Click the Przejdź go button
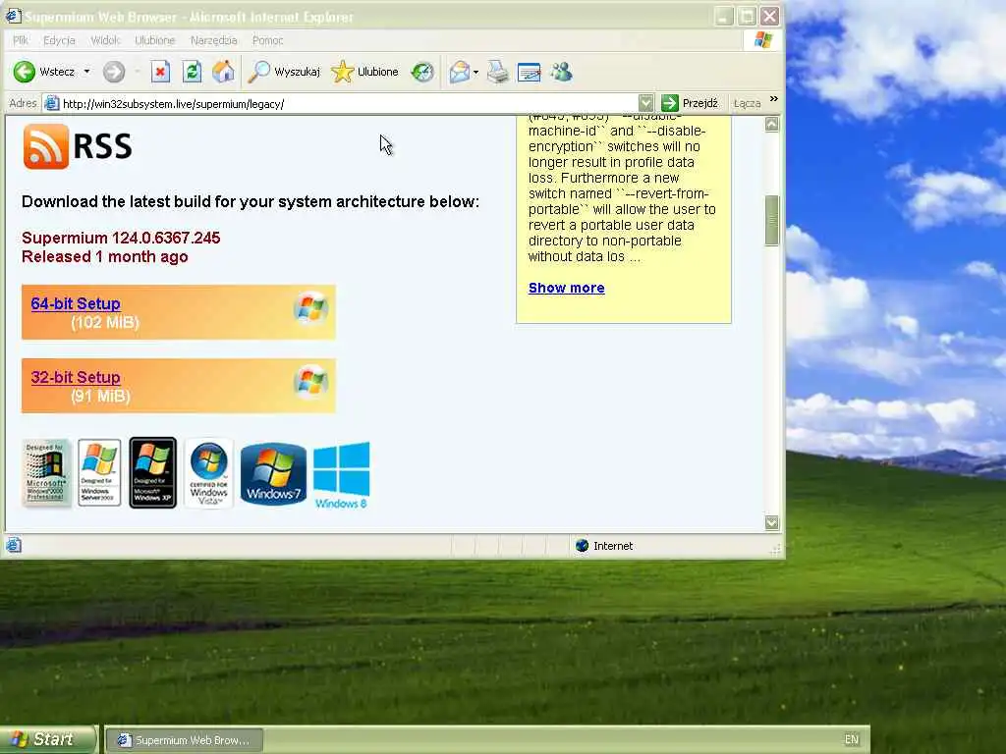Viewport: 1006px width, 754px height. click(690, 103)
